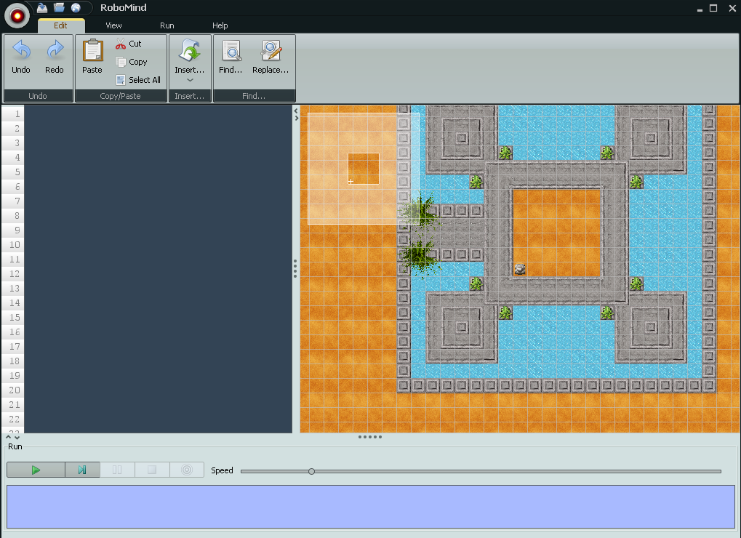Open the red-eye RoboMind application menu
Image resolution: width=741 pixels, height=538 pixels.
pos(17,16)
